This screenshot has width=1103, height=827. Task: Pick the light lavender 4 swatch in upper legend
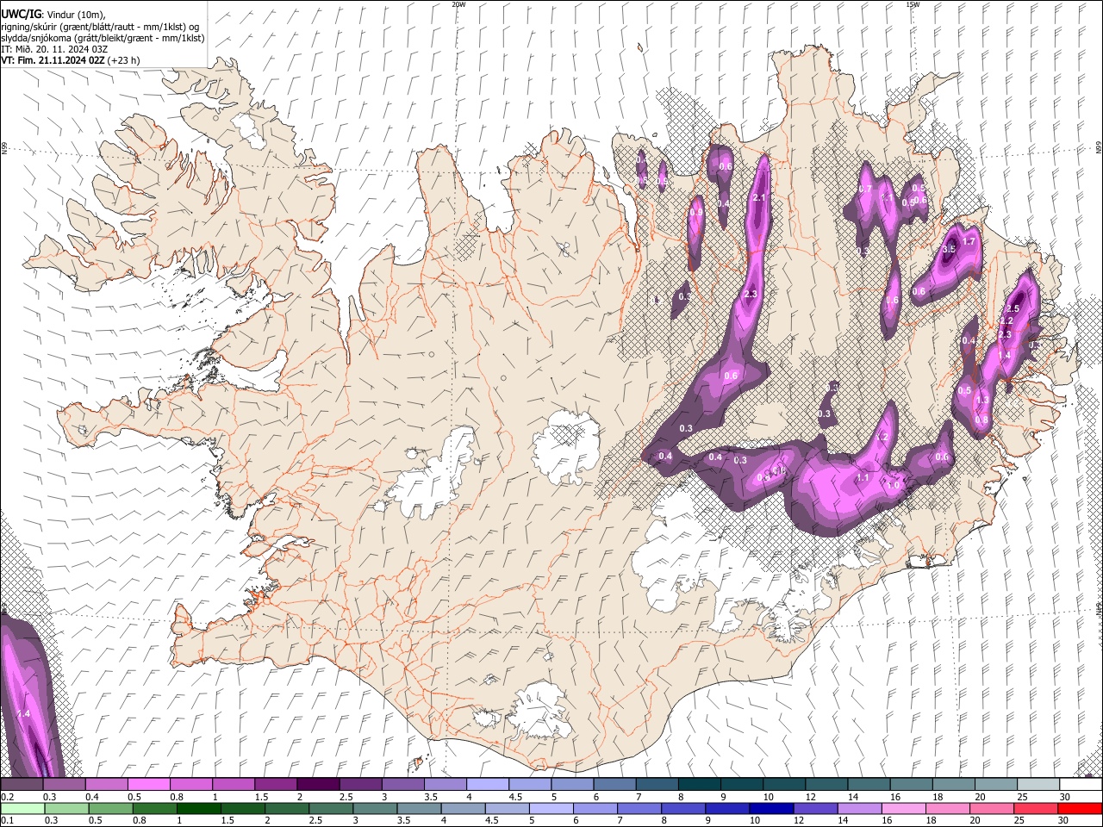pyautogui.click(x=488, y=785)
